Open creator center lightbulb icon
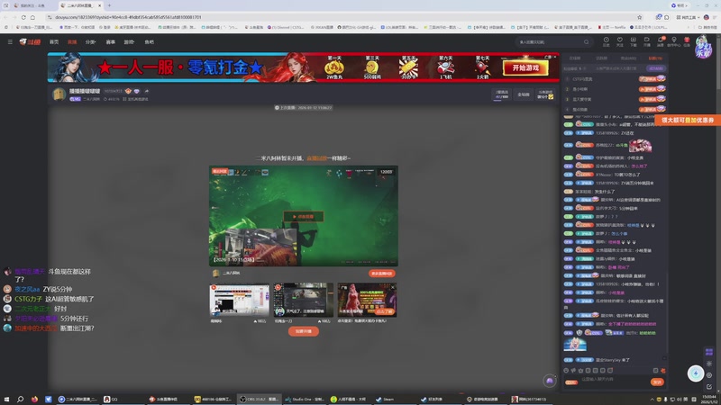 click(673, 41)
